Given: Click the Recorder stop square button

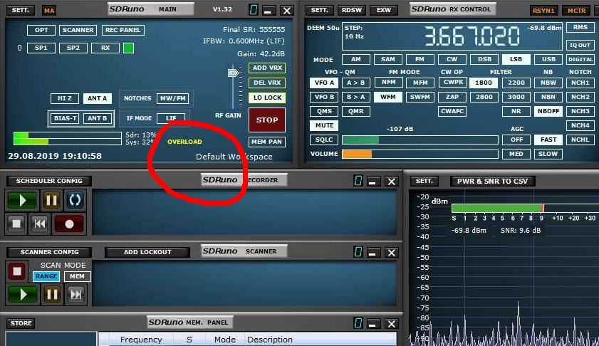Looking at the screenshot, I should (16, 224).
